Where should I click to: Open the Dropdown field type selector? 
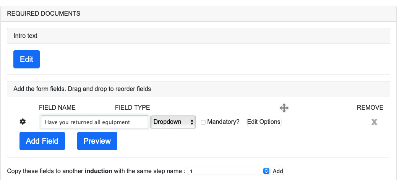tap(173, 122)
